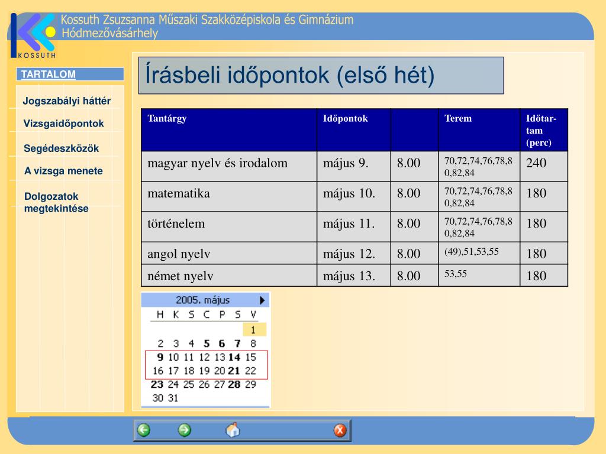
Task: Close presentation with the red X icon
Action: [340, 430]
